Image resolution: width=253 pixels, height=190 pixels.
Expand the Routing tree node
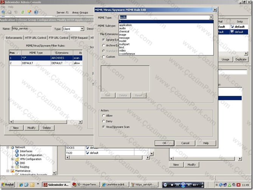point(12,167)
